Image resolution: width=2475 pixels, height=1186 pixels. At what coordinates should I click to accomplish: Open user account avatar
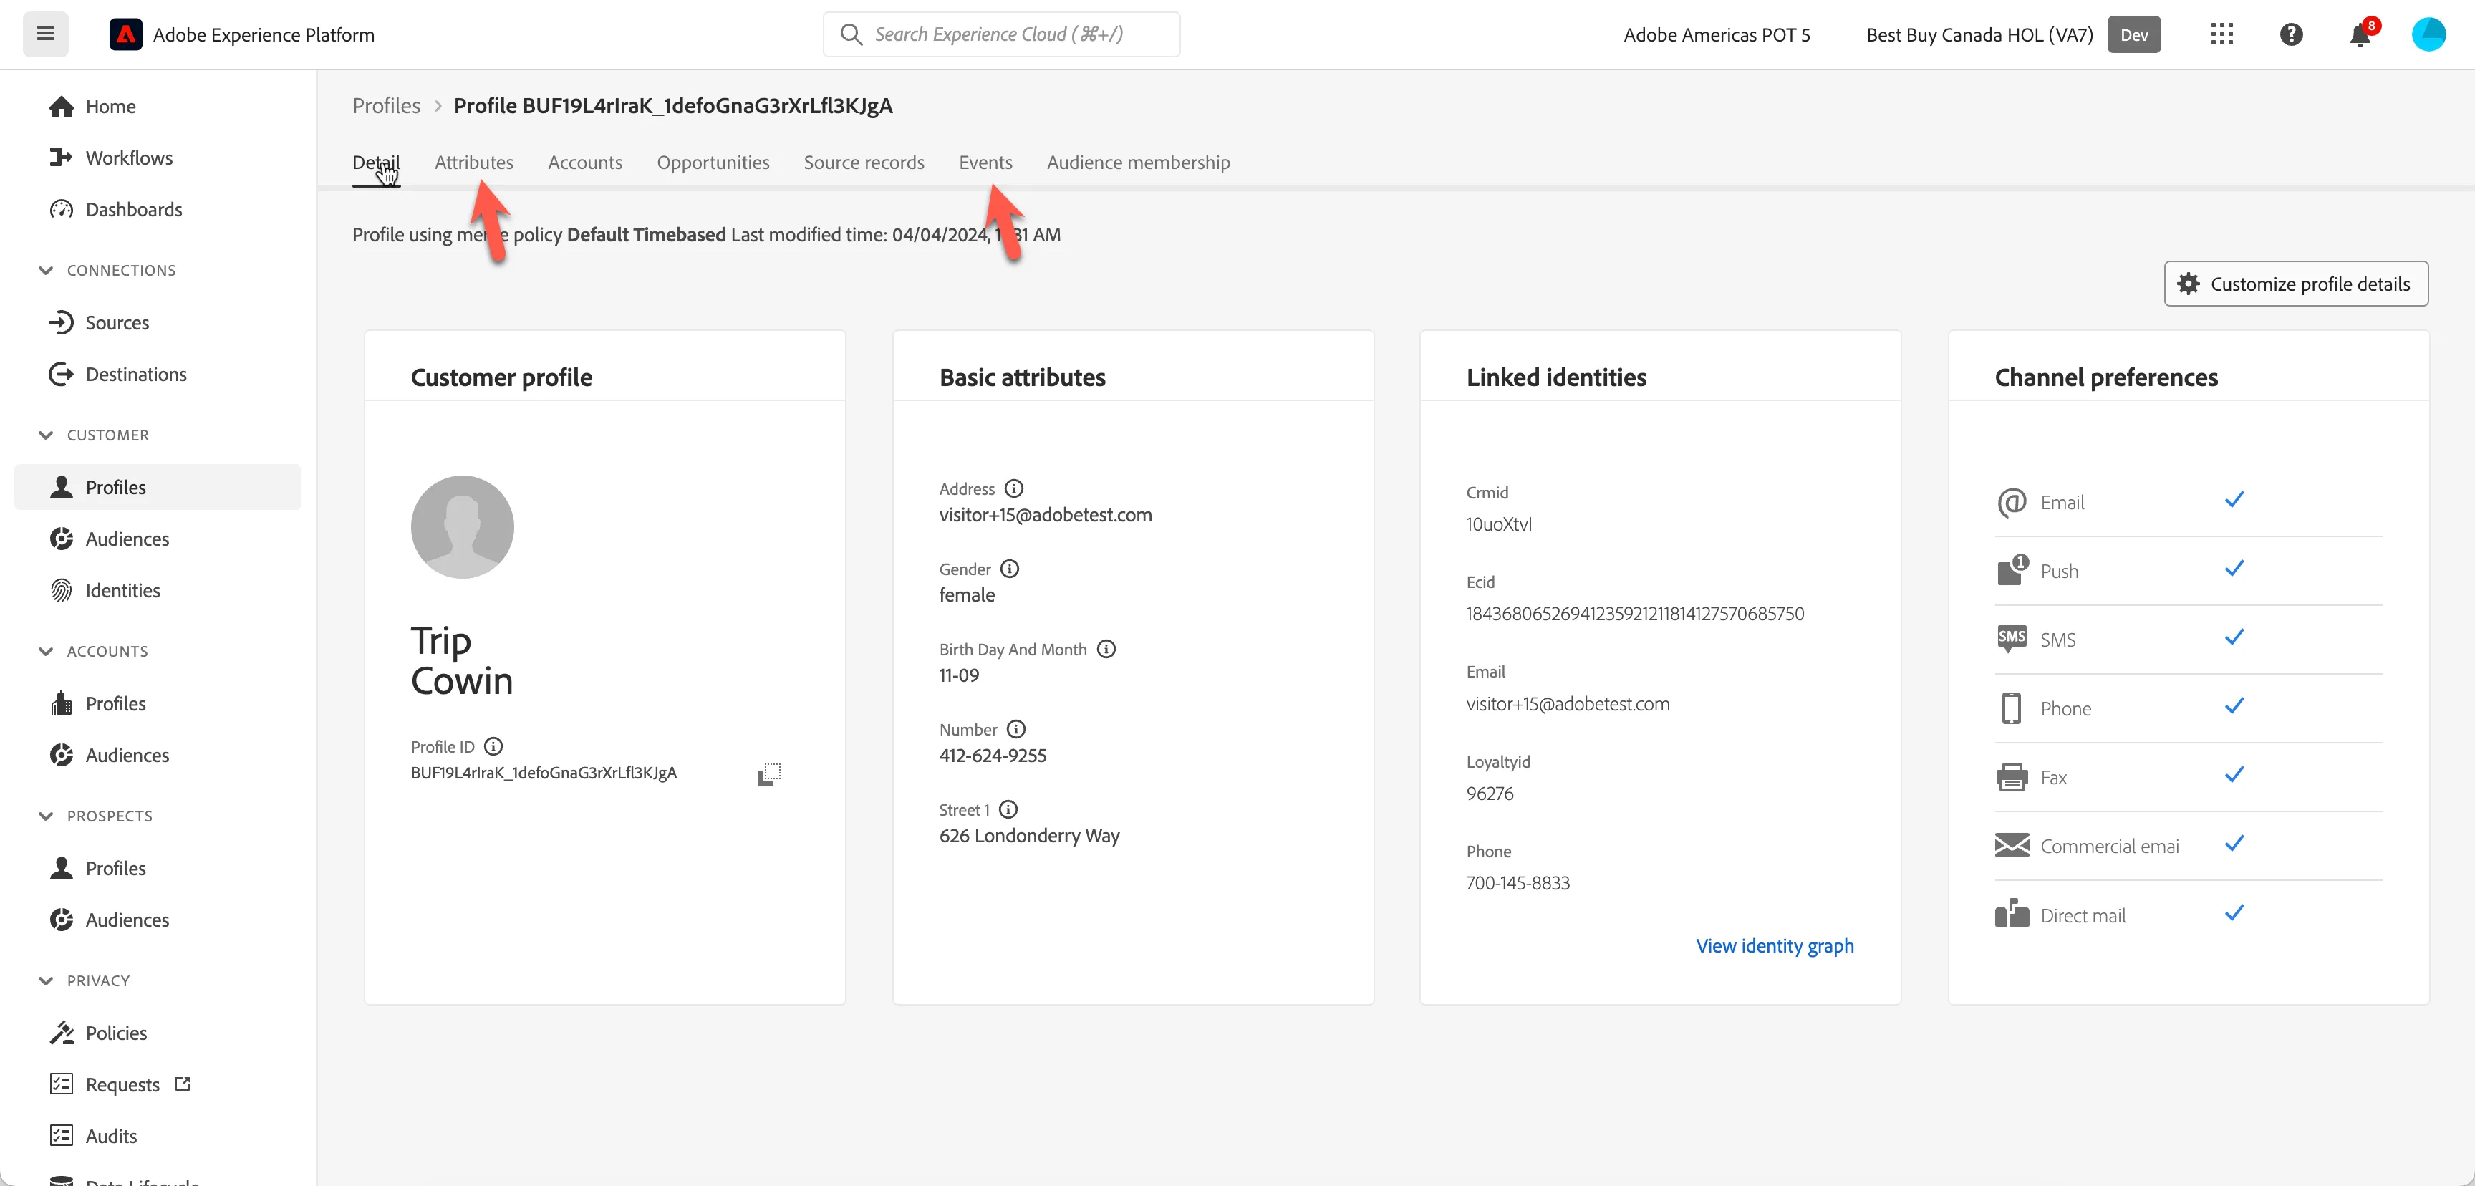coord(2428,34)
